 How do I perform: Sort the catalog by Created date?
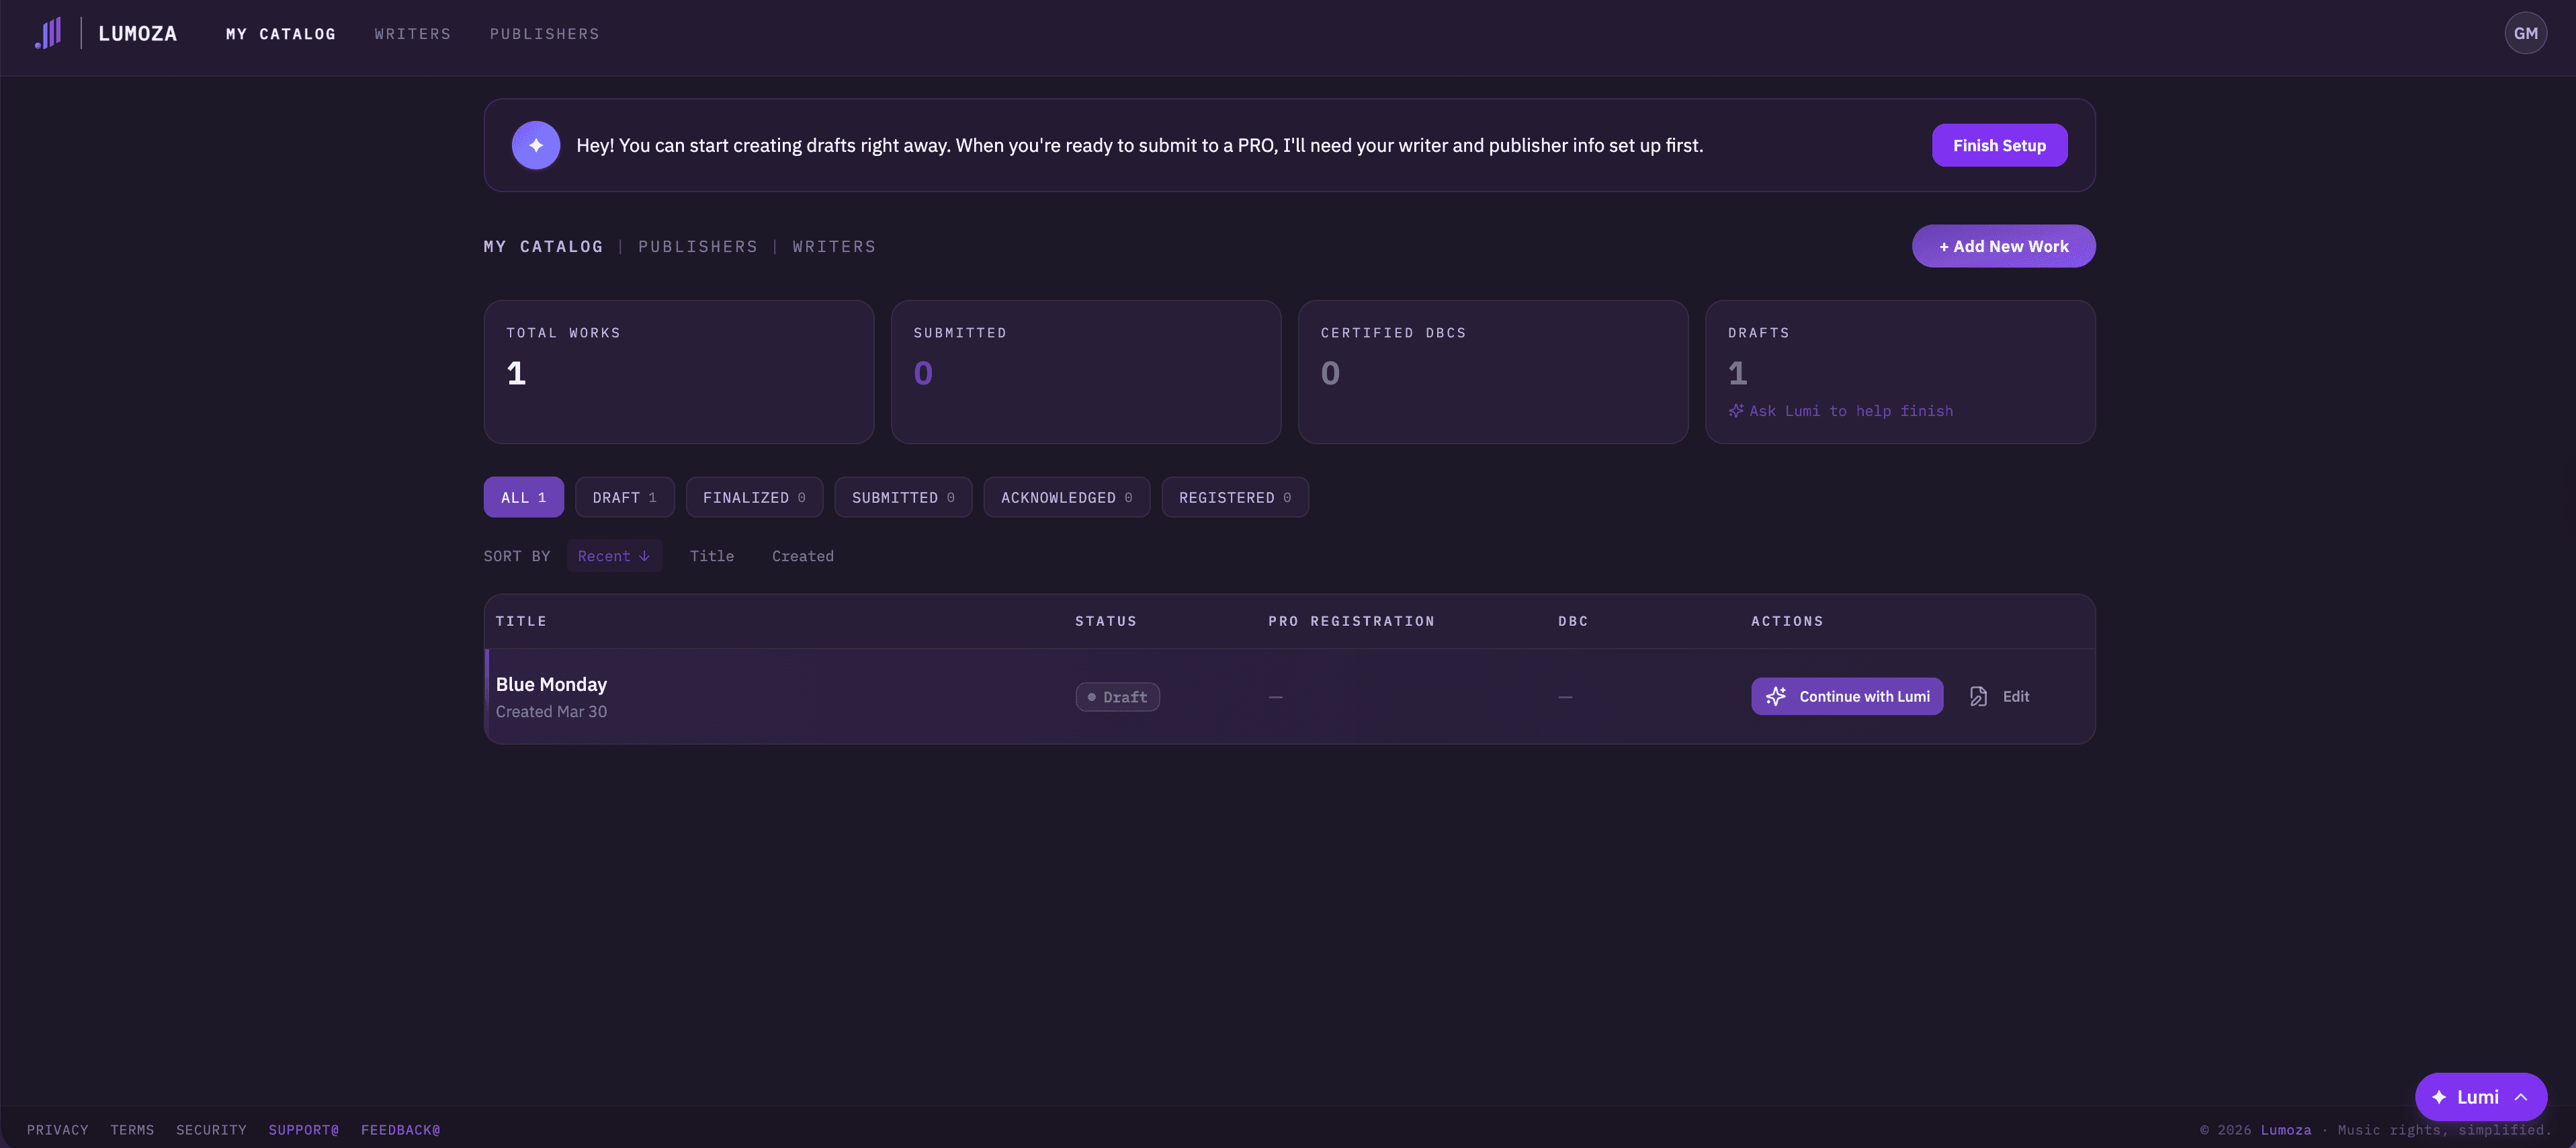[x=802, y=556]
